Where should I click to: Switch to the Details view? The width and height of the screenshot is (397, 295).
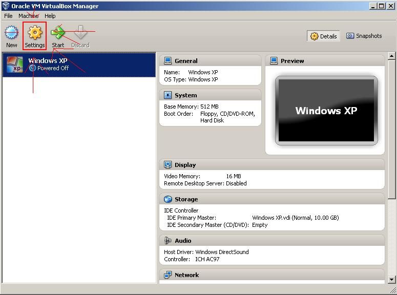pos(324,36)
